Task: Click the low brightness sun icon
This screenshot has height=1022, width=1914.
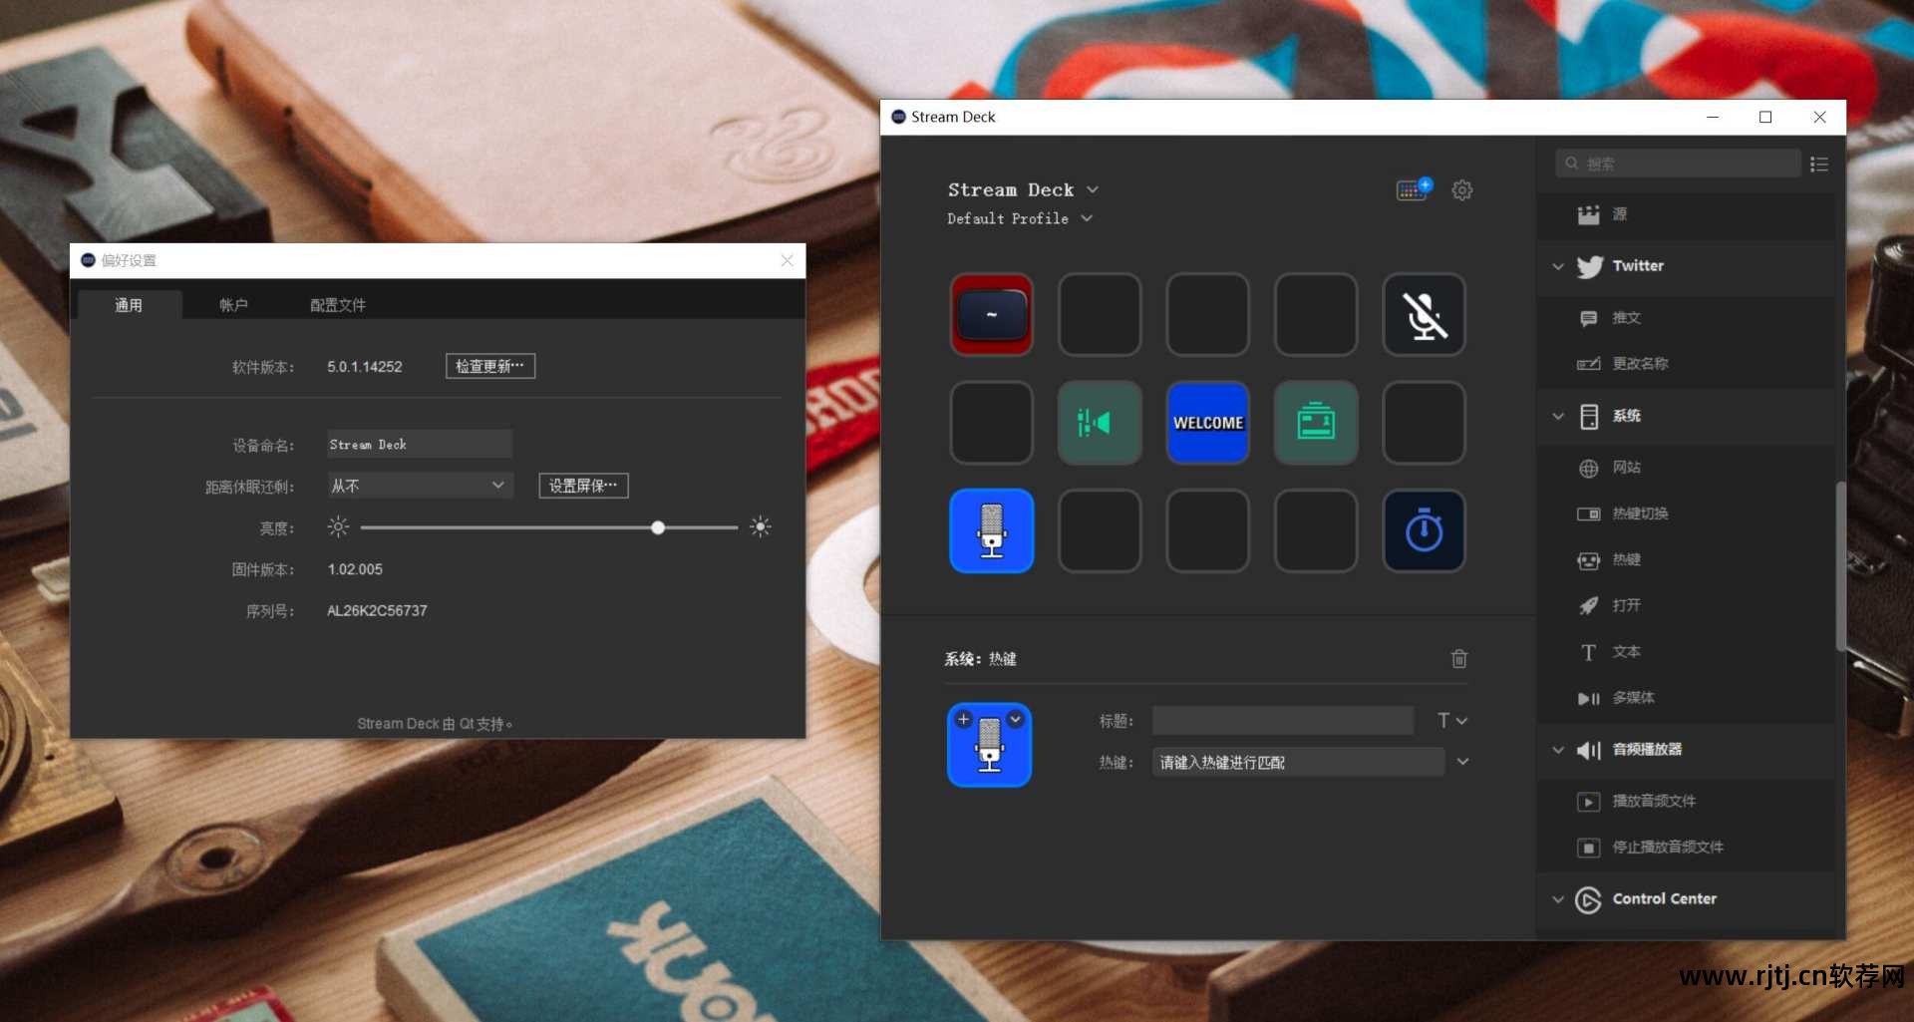Action: (338, 526)
